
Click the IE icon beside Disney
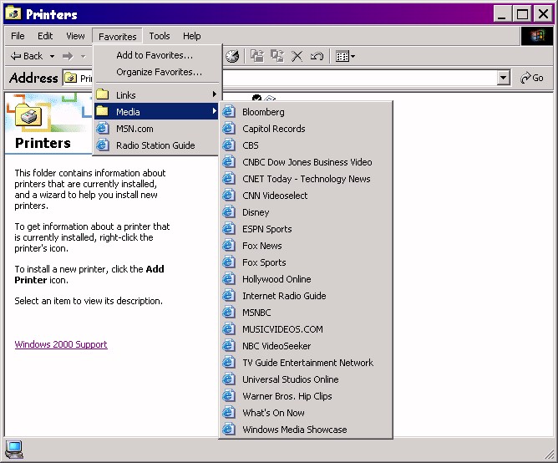coord(229,212)
